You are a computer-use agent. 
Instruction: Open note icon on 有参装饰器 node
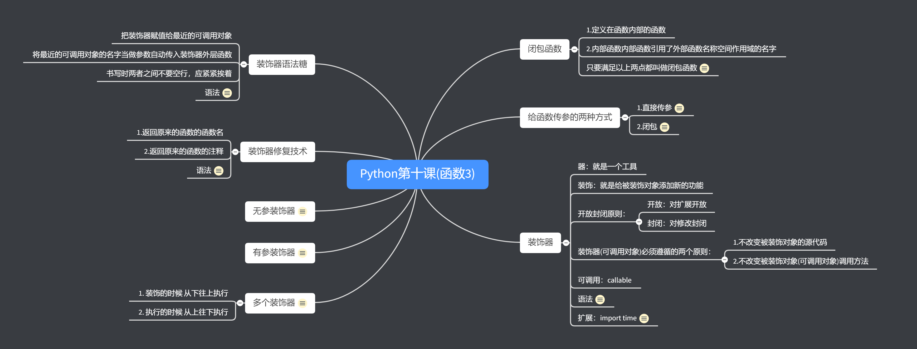coord(302,253)
